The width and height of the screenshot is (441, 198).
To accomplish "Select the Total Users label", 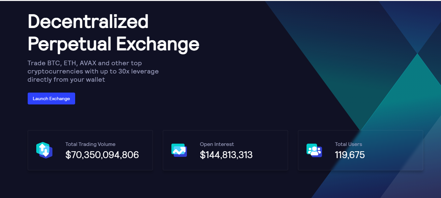I will [348, 144].
